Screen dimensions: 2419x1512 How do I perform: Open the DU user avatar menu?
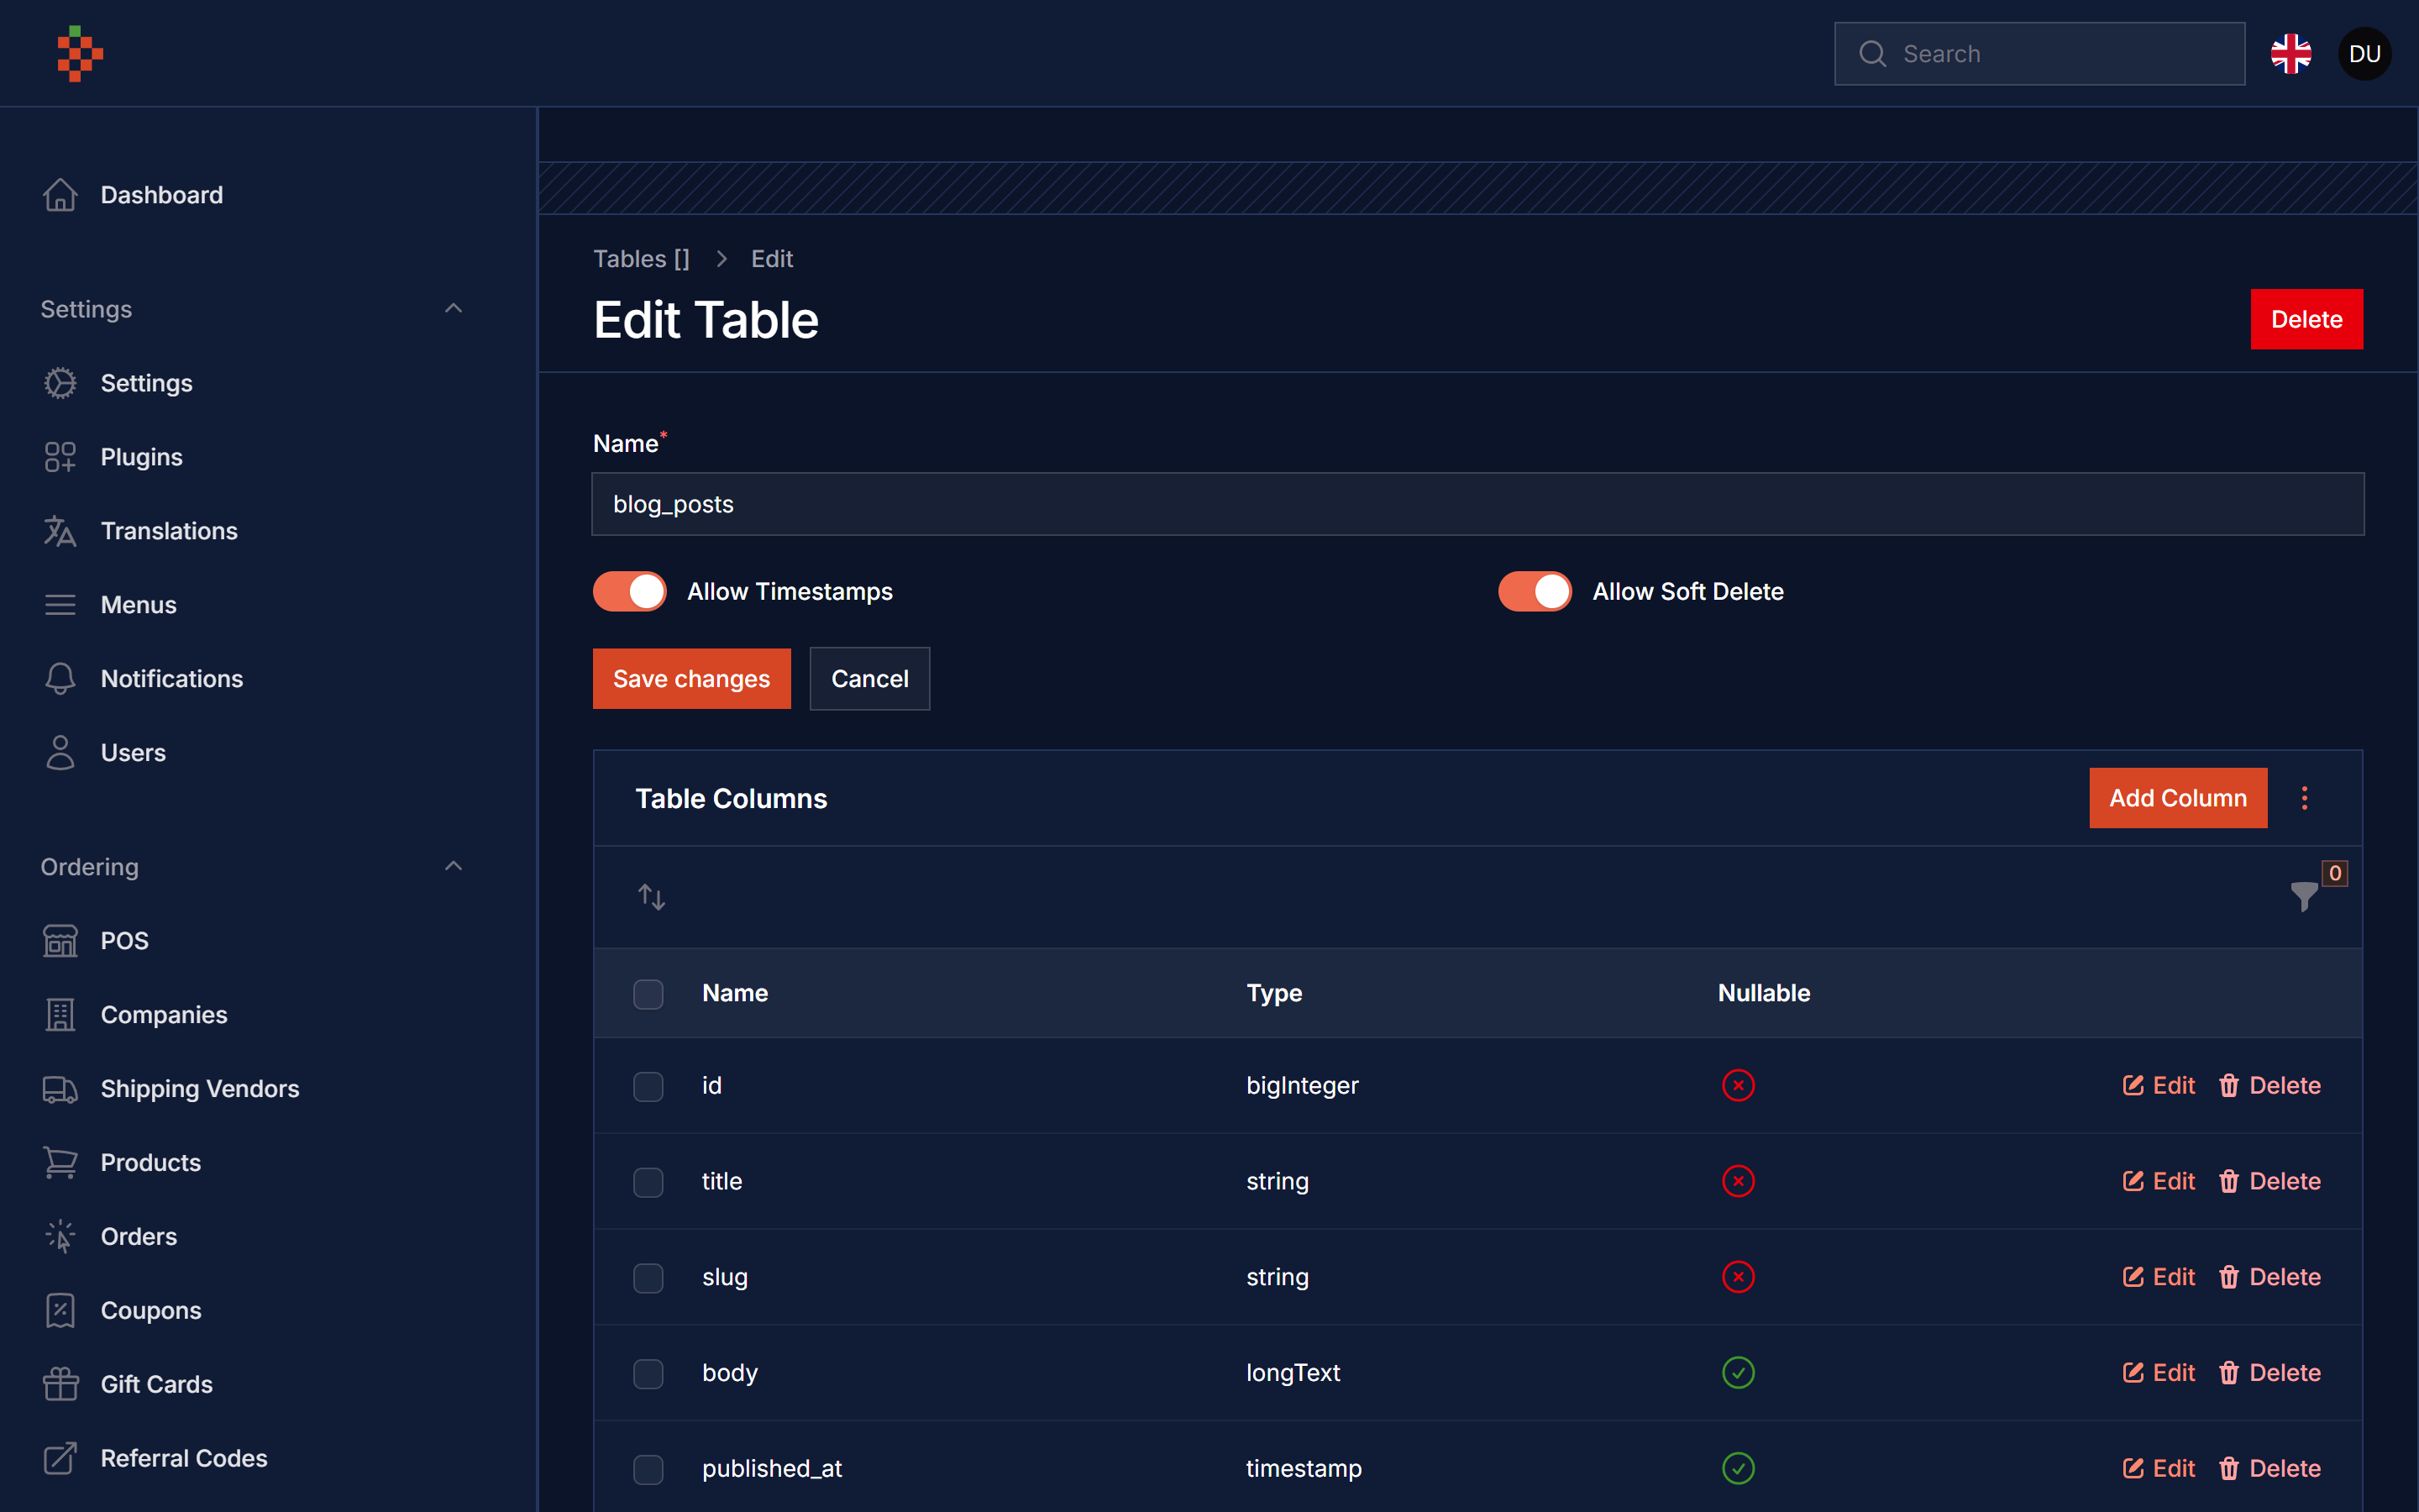2364,54
